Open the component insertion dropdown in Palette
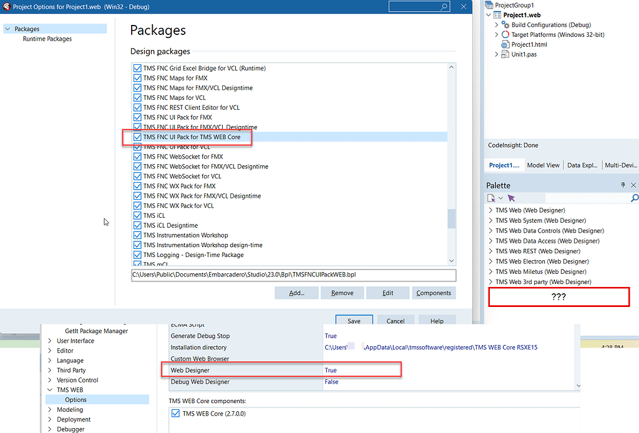The height and width of the screenshot is (433, 639). [500, 198]
